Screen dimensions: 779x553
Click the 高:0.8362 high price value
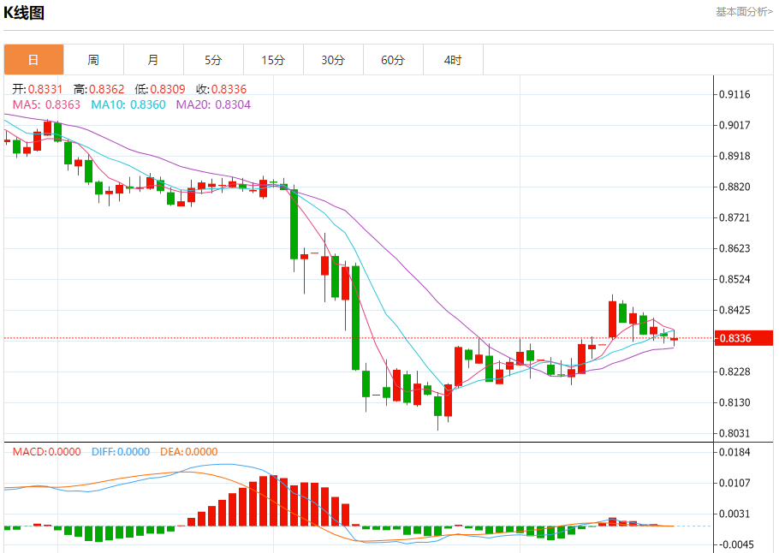pyautogui.click(x=98, y=89)
